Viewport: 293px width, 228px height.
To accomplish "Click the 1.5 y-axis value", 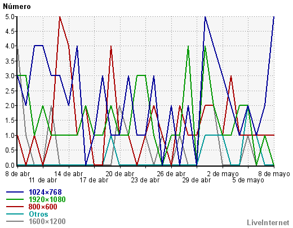I will [x=10, y=120].
